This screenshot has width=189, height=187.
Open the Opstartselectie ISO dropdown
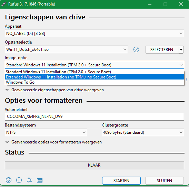66,49
